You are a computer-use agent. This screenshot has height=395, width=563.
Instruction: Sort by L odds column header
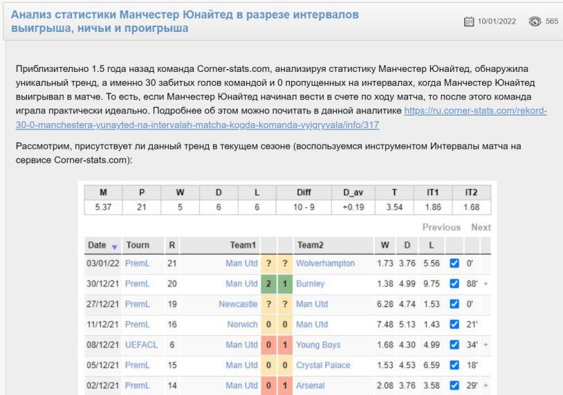tap(431, 246)
